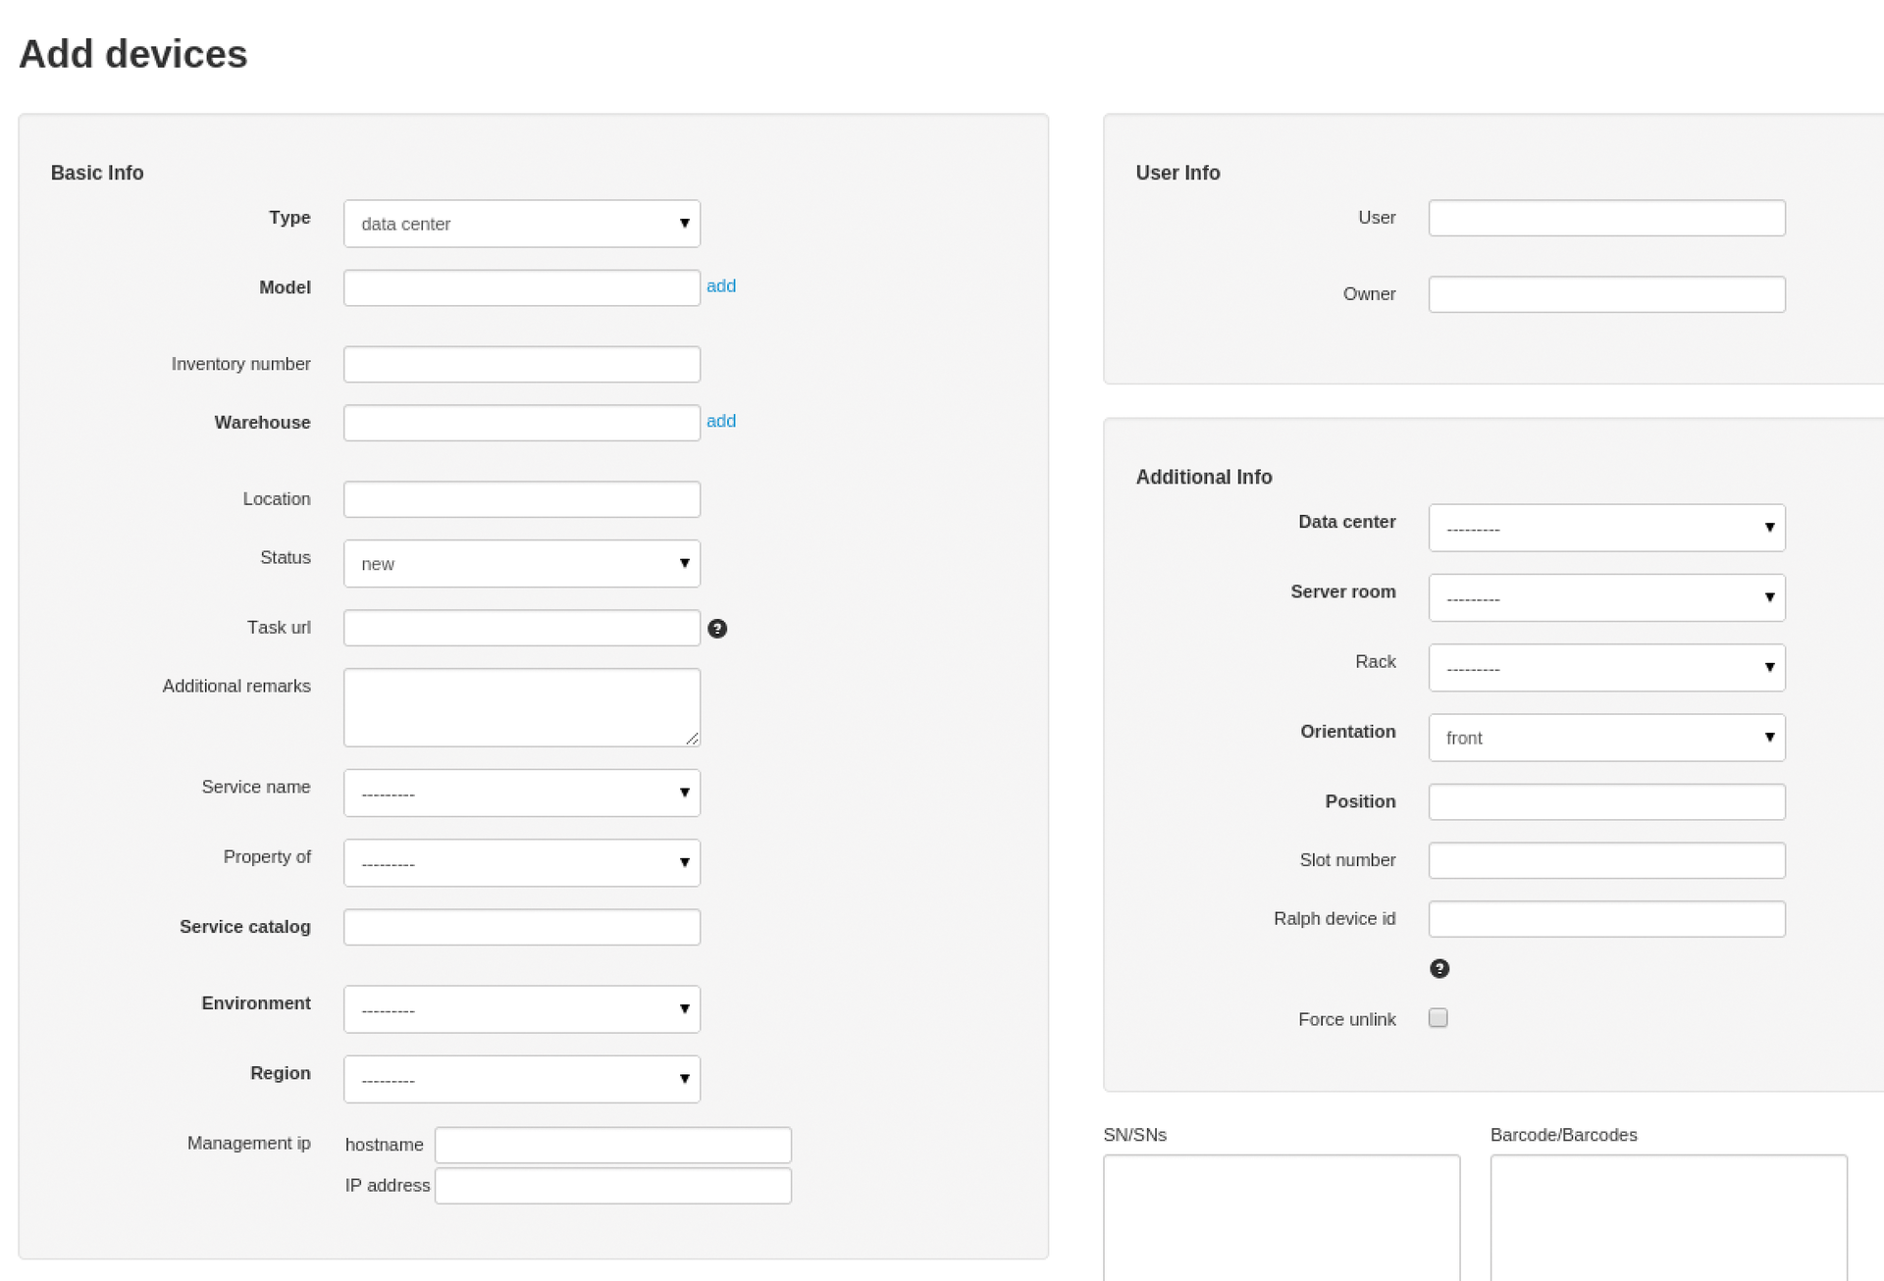The height and width of the screenshot is (1281, 1884).
Task: Click the Position input field
Action: (1606, 801)
